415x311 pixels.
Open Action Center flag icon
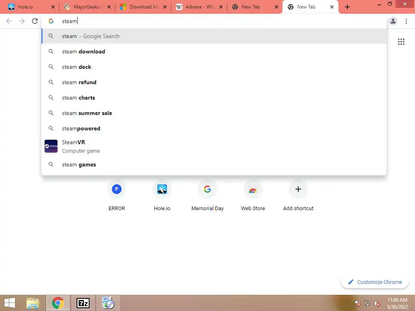click(x=357, y=303)
